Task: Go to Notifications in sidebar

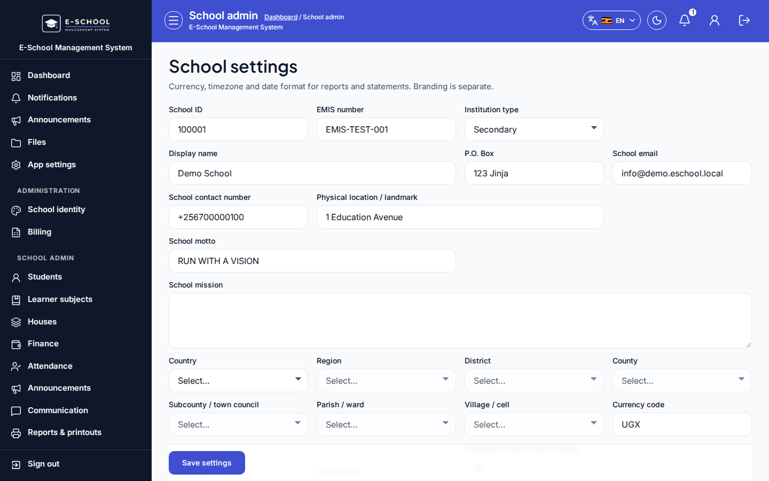Action: (x=76, y=98)
